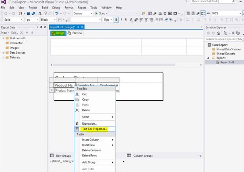Screen dimensions: 244x172
Task: Click the Italic formatting button
Action: [x=121, y=20]
